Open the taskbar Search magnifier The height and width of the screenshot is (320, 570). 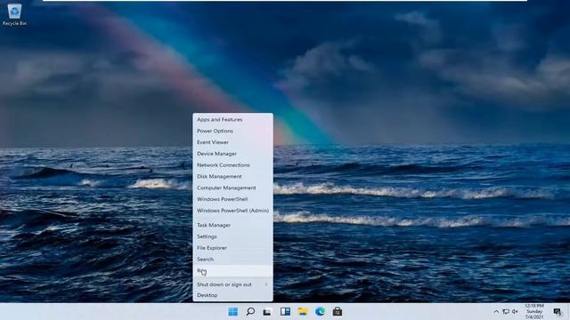[x=250, y=312]
